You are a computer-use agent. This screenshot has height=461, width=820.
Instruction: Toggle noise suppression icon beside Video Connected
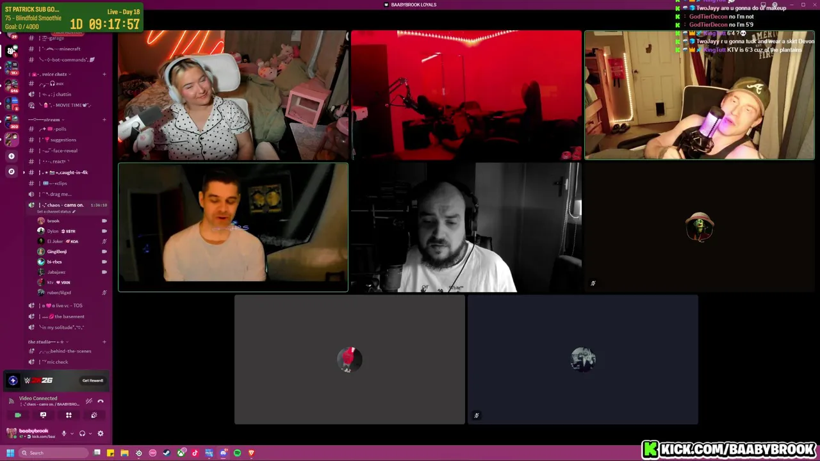point(88,401)
